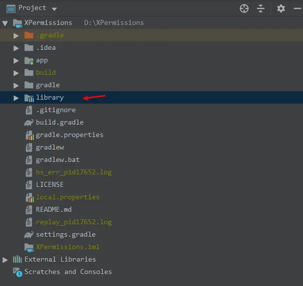Select the .idea folder name
Viewport: 303px width, 286px height.
(x=46, y=48)
